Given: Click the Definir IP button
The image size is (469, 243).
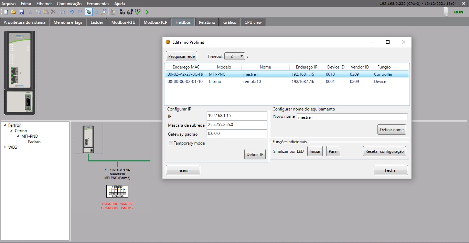Looking at the screenshot, I should 255,155.
